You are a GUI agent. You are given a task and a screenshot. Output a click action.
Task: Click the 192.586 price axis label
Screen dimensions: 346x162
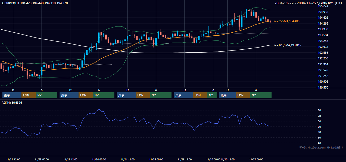tap(323, 53)
